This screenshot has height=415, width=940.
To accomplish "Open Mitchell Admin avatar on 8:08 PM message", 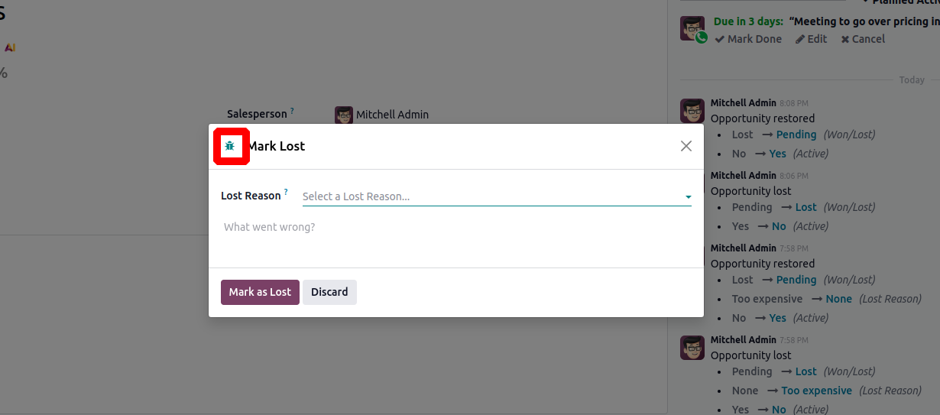I will point(692,110).
